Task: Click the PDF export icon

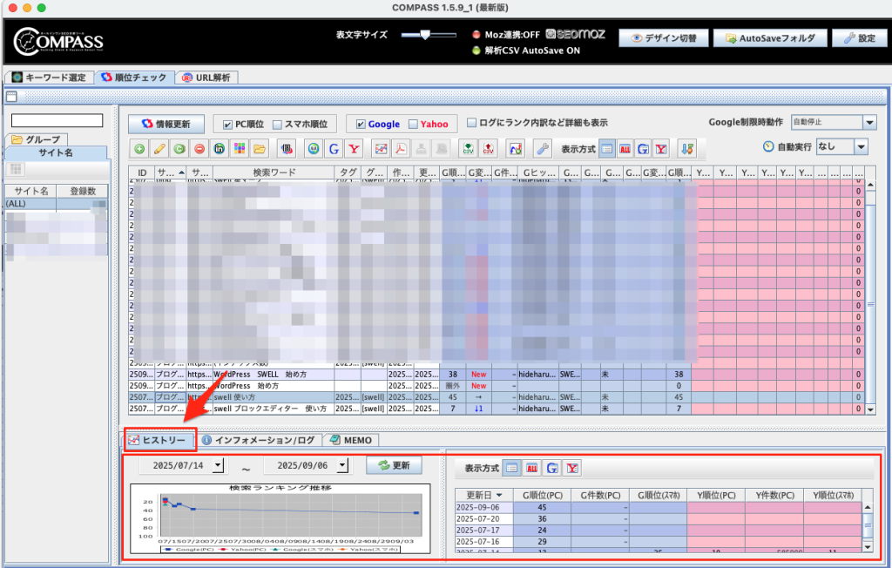Action: point(401,148)
